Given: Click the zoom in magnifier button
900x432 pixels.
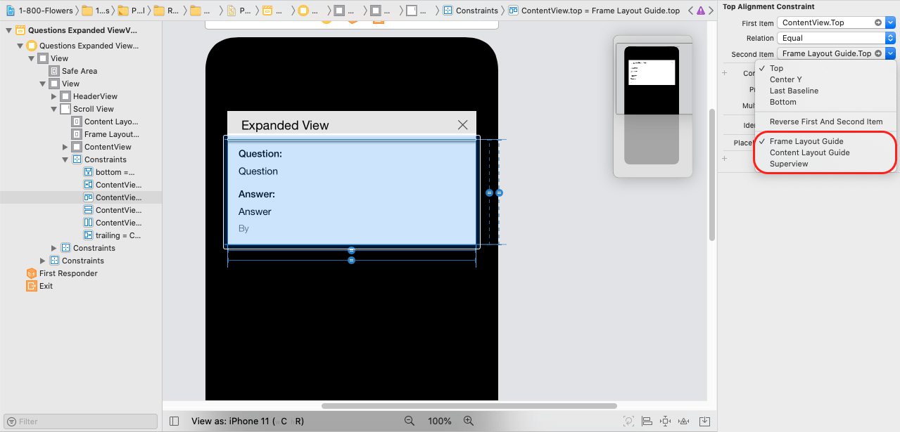Looking at the screenshot, I should 469,421.
